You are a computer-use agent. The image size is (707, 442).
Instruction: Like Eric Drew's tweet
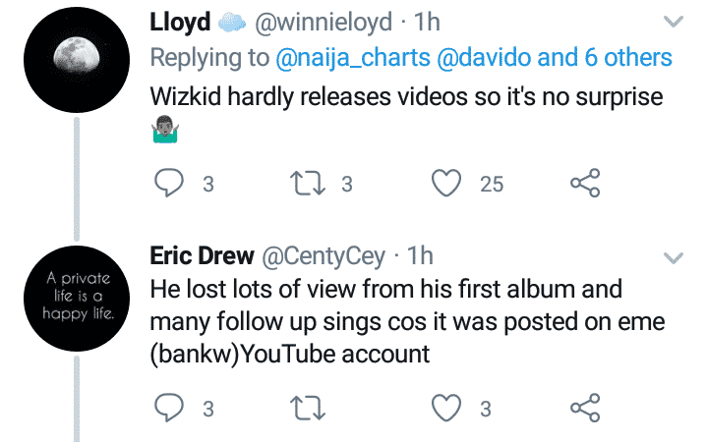pyautogui.click(x=449, y=408)
